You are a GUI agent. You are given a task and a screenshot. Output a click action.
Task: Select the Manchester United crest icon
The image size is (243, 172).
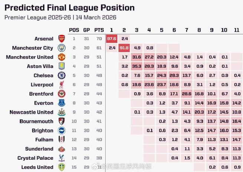coord(62,57)
